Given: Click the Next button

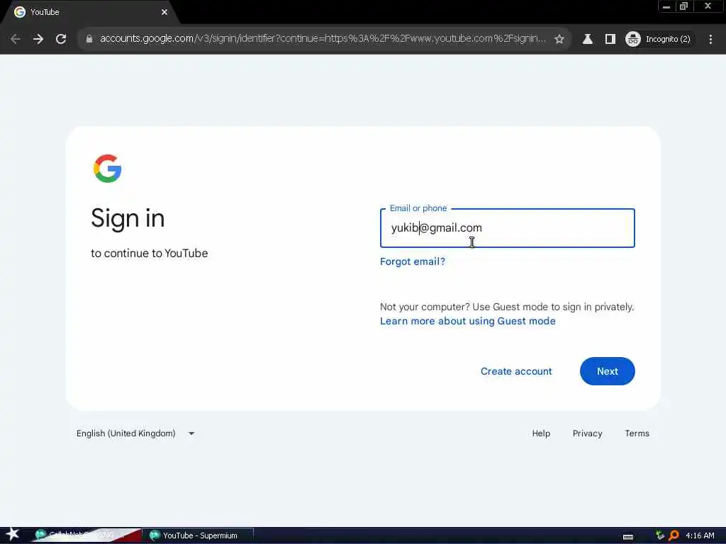Looking at the screenshot, I should 607,371.
